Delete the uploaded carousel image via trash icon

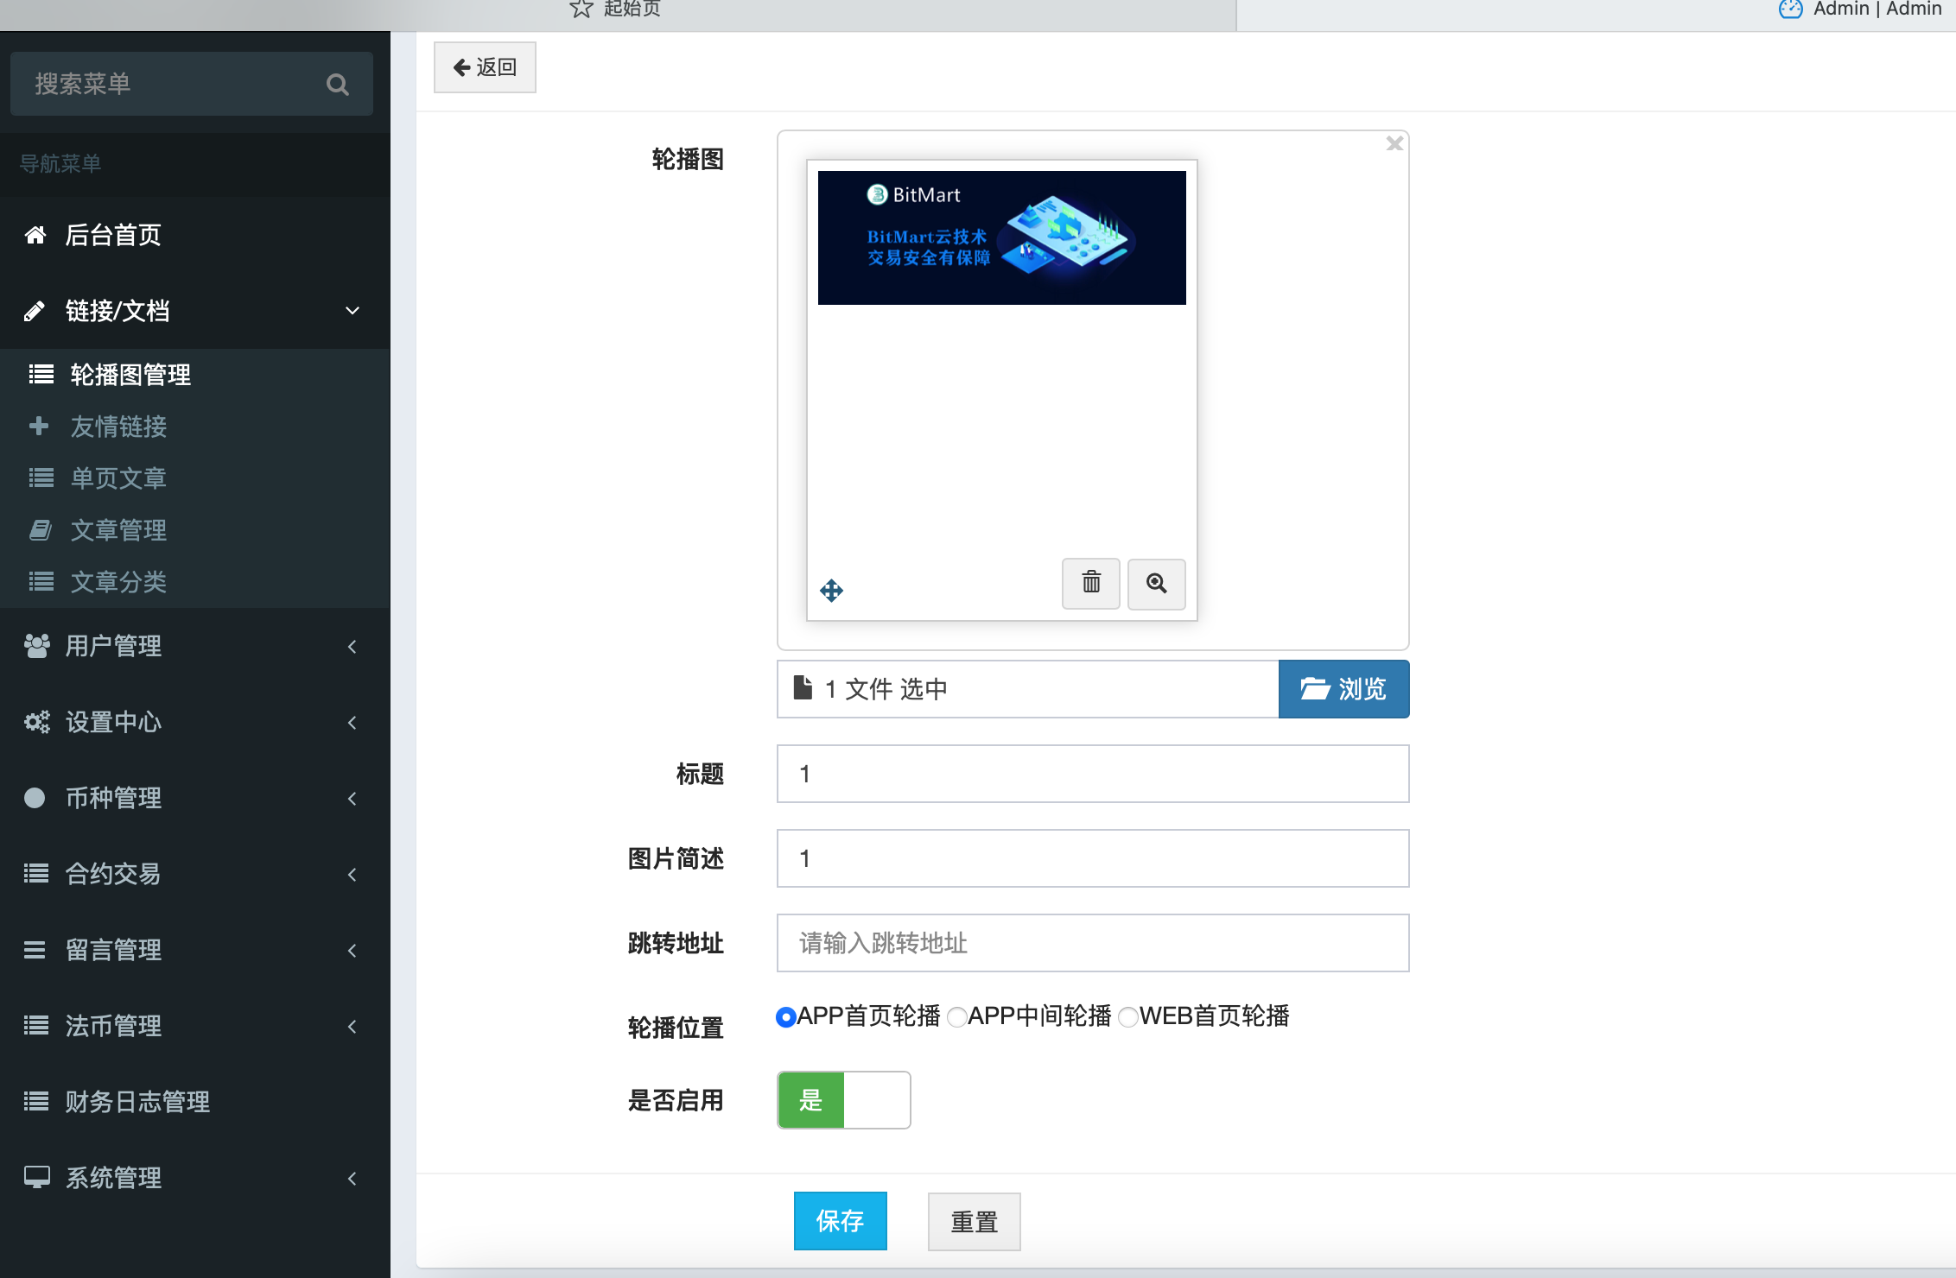click(1090, 584)
